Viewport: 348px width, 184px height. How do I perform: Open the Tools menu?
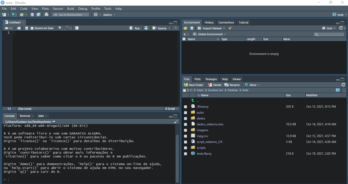pyautogui.click(x=108, y=9)
